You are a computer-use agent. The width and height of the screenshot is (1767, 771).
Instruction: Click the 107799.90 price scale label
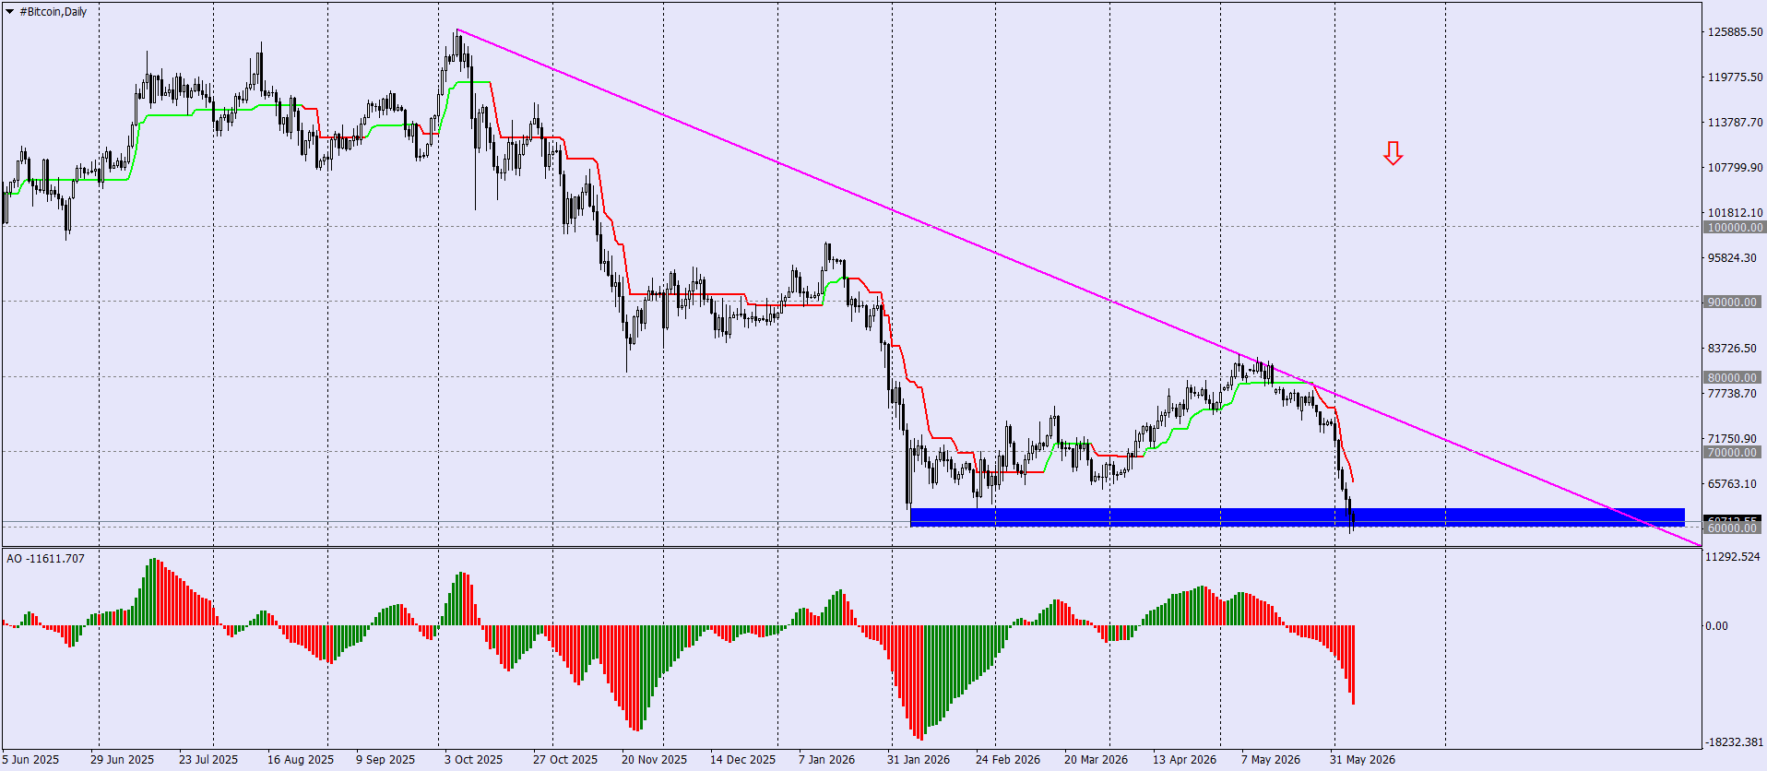[x=1735, y=168]
